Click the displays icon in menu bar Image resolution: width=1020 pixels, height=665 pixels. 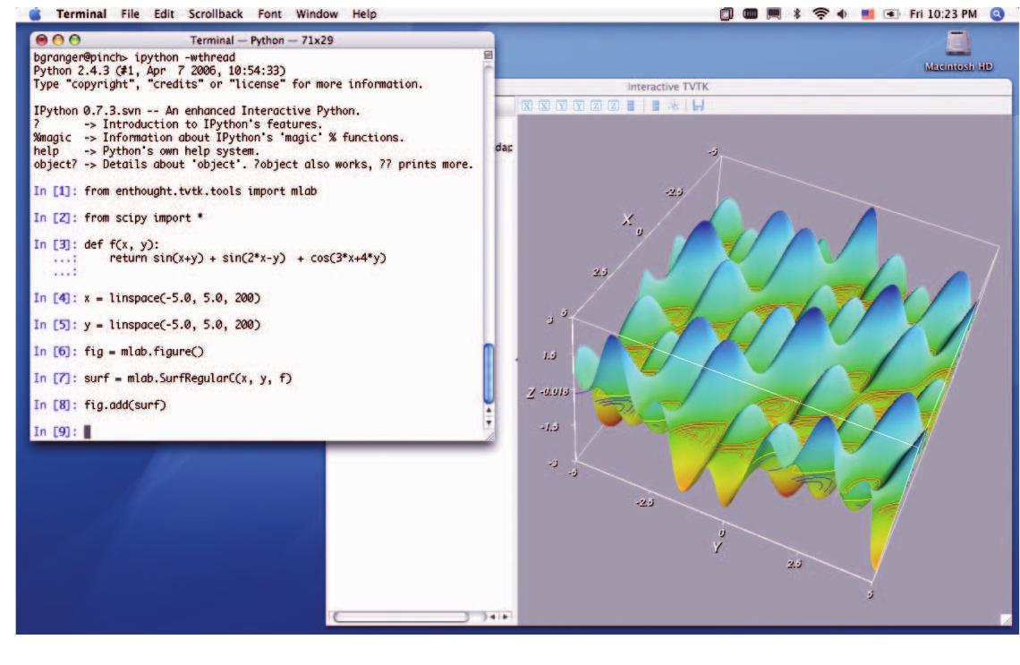click(x=727, y=13)
